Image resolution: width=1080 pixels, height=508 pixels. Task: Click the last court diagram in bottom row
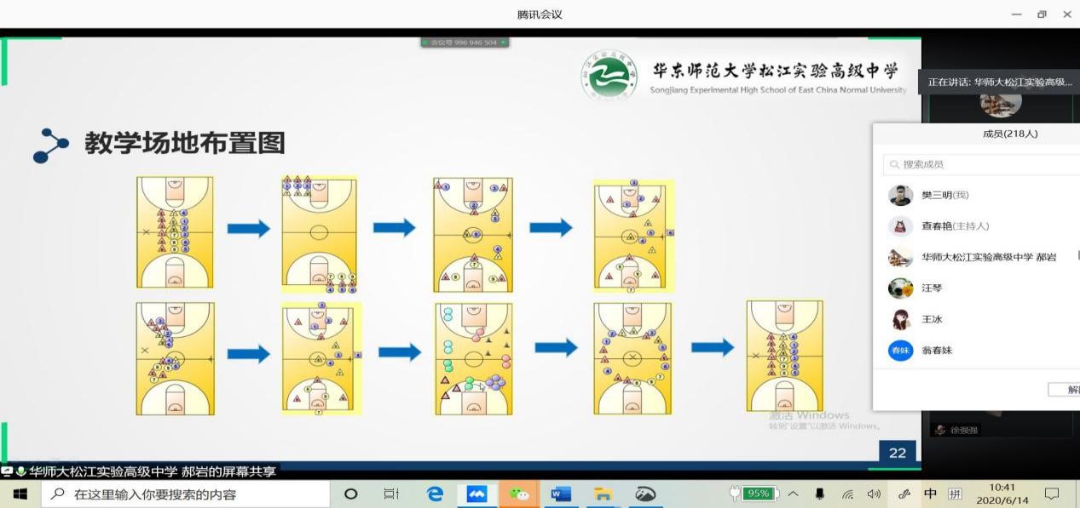pos(784,356)
